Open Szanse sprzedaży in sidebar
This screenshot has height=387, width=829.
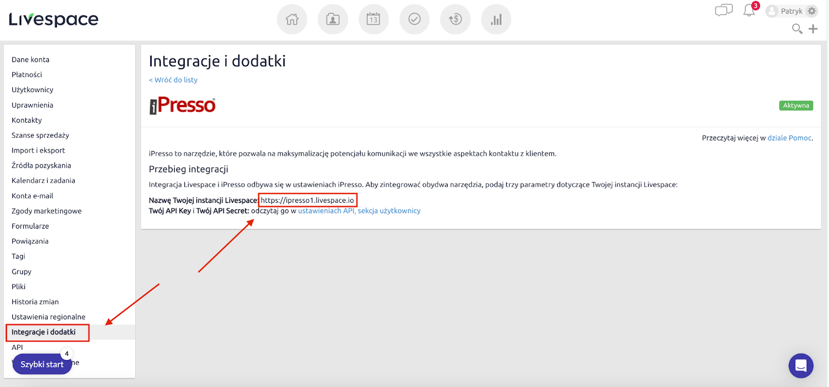click(x=40, y=135)
